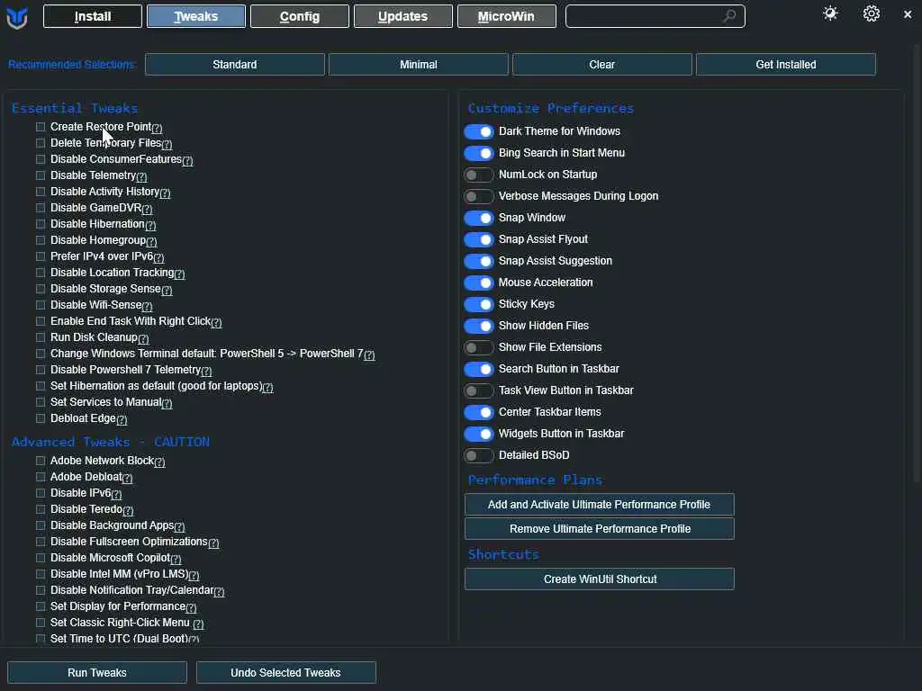Create WinUtil Shortcut
The image size is (922, 691).
tap(599, 579)
